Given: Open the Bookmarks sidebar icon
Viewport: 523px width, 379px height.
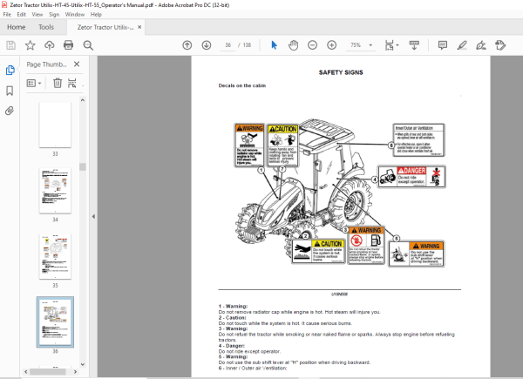Looking at the screenshot, I should tap(10, 91).
